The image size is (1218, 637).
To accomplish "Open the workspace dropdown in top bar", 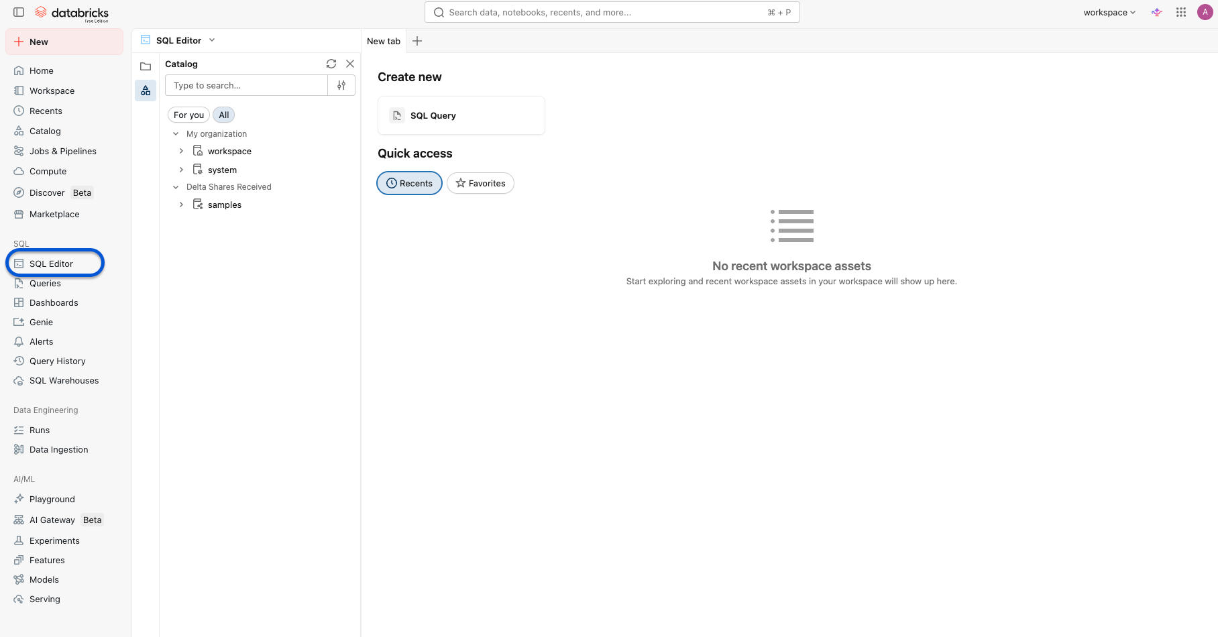I will point(1109,12).
